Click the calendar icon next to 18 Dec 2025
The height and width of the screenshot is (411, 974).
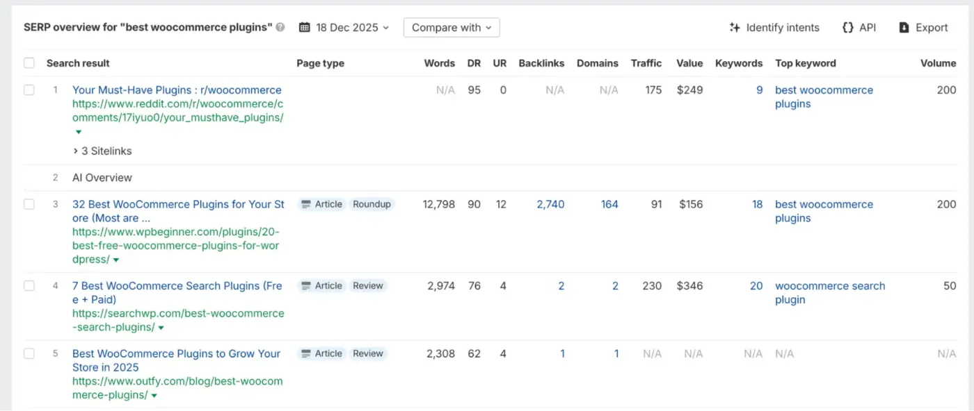point(304,28)
